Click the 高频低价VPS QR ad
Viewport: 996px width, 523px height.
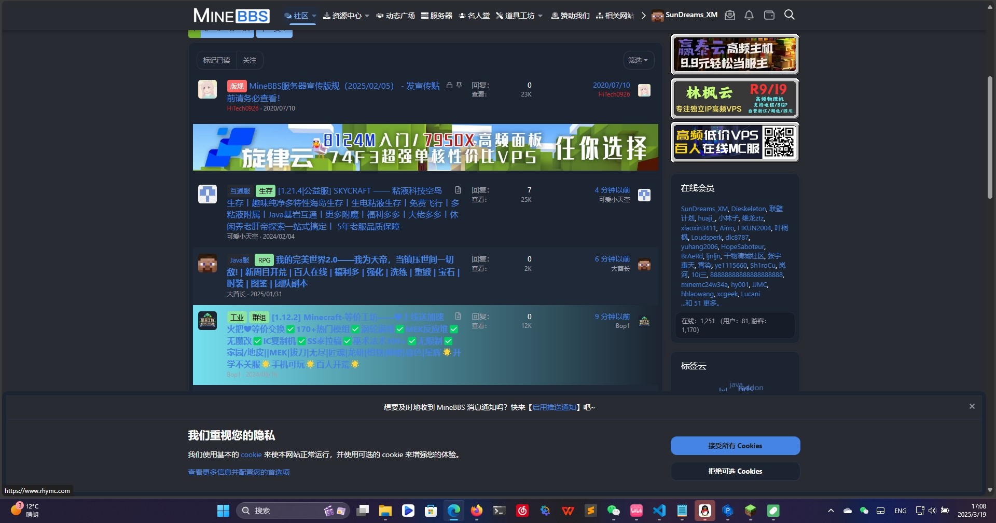point(735,142)
